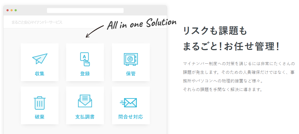Select the hand-tapping registration icon
The width and height of the screenshot is (299, 134).
[85, 59]
